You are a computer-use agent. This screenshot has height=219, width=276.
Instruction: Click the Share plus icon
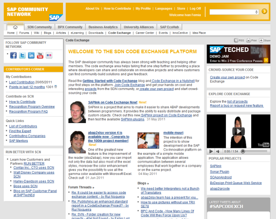click(x=261, y=40)
